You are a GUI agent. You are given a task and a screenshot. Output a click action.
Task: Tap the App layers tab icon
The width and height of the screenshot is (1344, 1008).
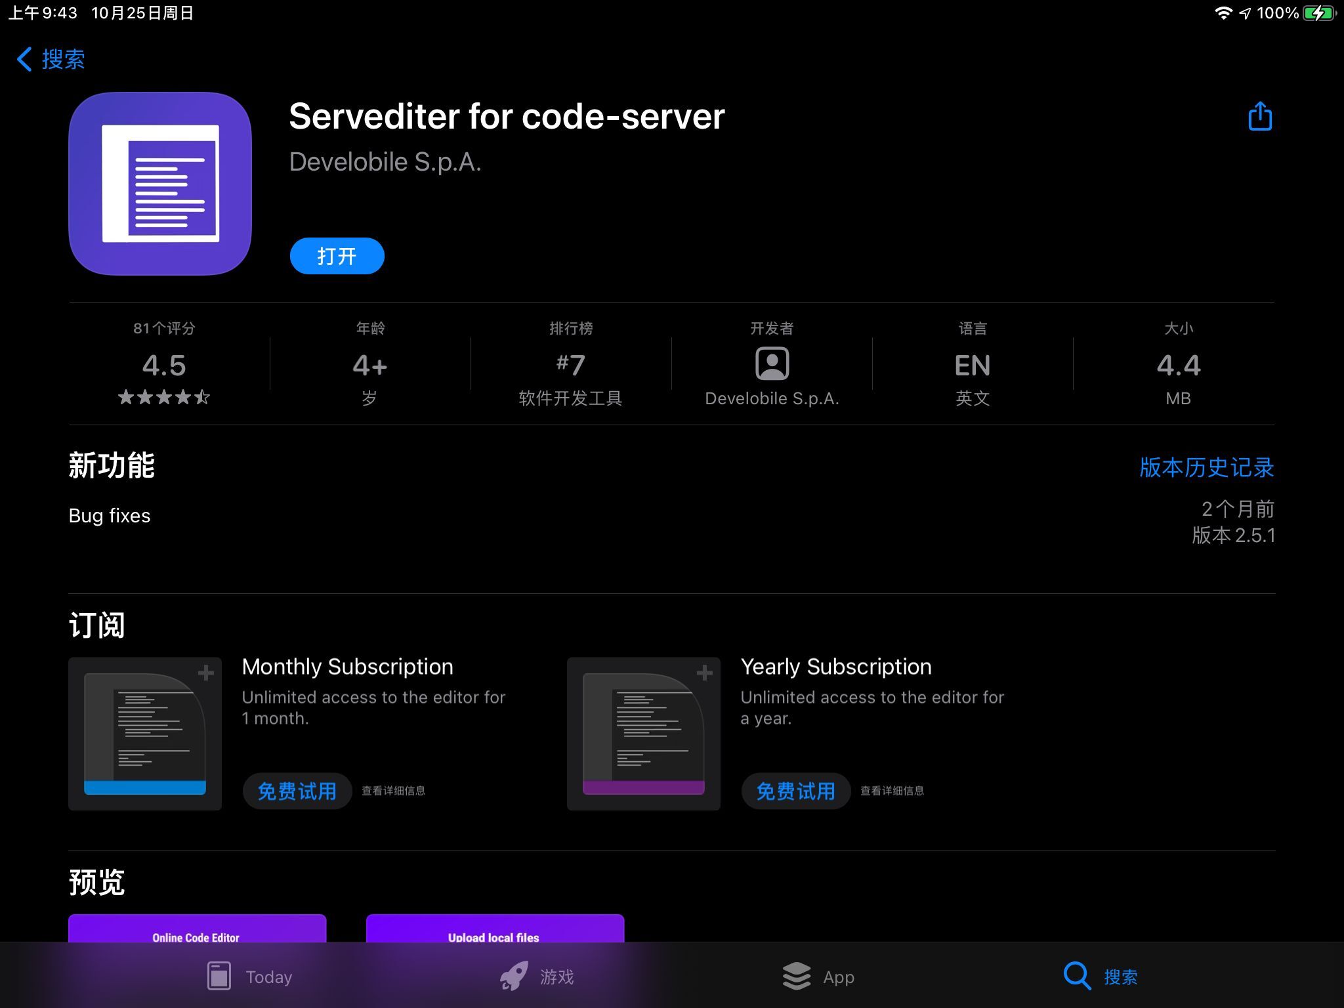tap(797, 976)
